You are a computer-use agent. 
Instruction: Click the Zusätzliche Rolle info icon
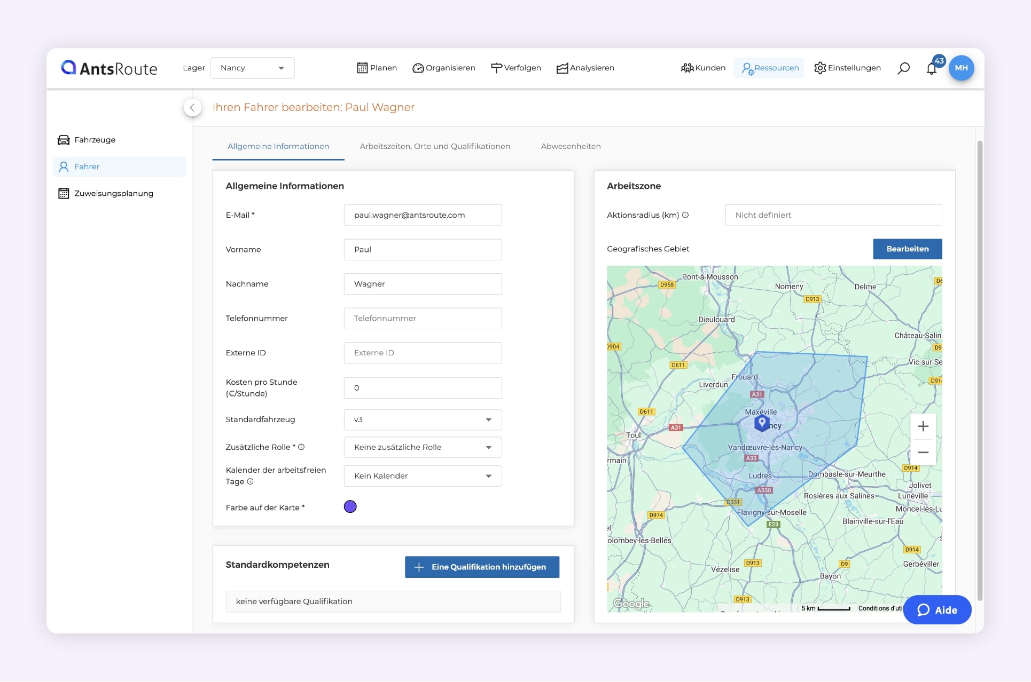pos(301,447)
